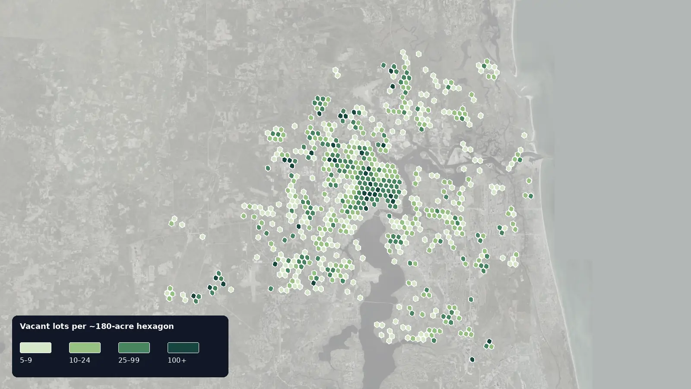Click the '25–99' legend label
This screenshot has width=691, height=389.
click(x=129, y=360)
